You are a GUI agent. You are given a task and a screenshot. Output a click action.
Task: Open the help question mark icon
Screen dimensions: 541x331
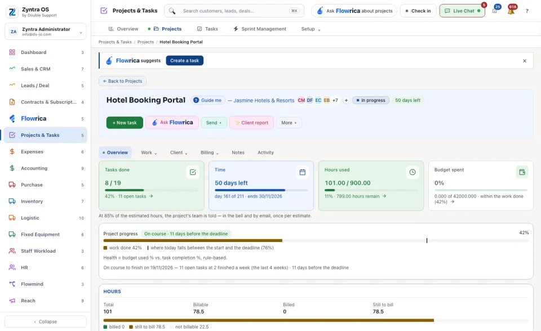527,11
